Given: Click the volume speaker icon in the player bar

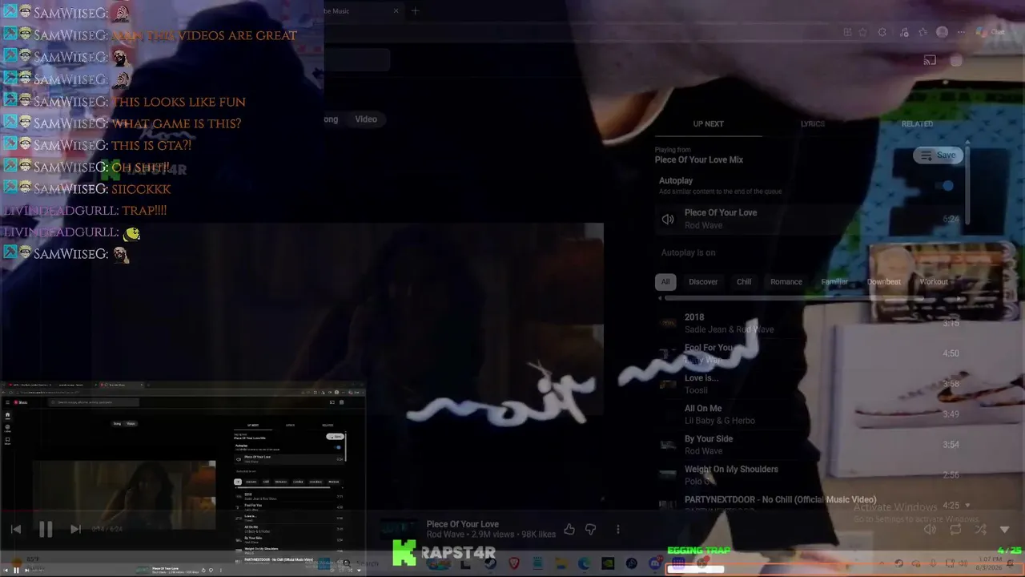Looking at the screenshot, I should 930,529.
